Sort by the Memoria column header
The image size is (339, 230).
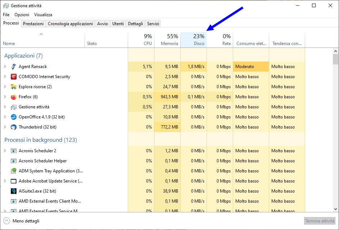click(x=167, y=40)
